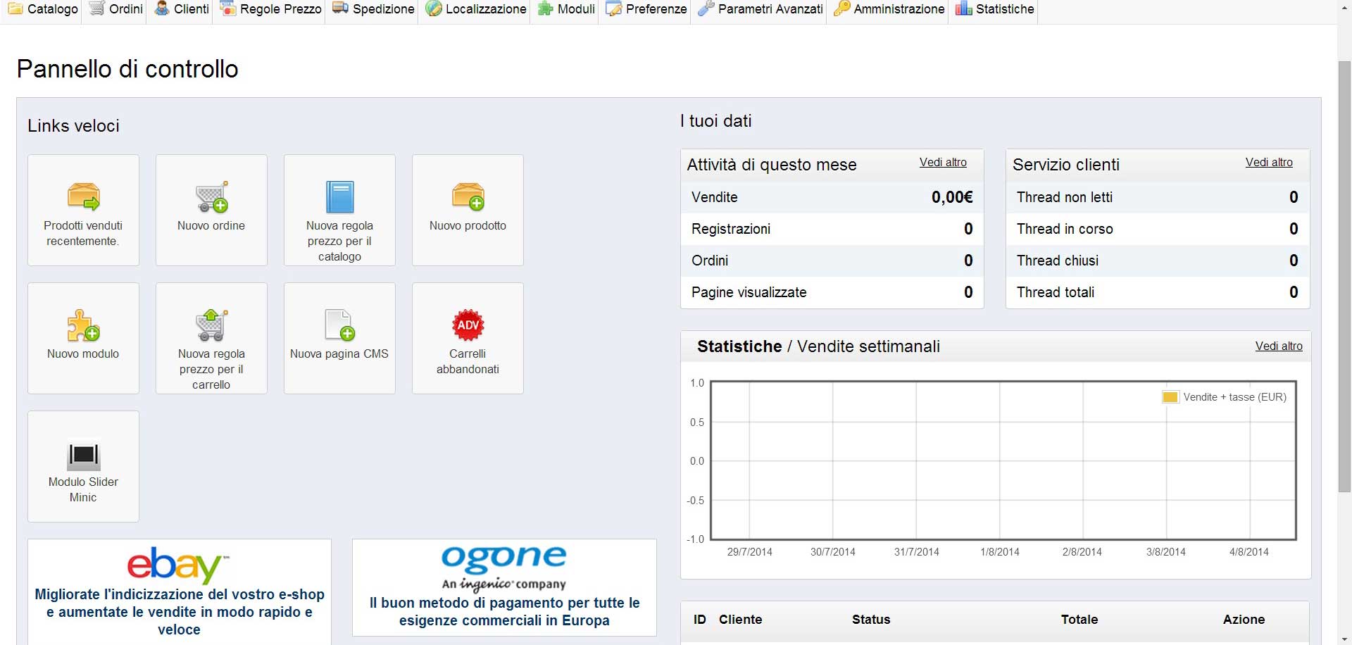Click the Status column header
This screenshot has width=1352, height=645.
[871, 620]
